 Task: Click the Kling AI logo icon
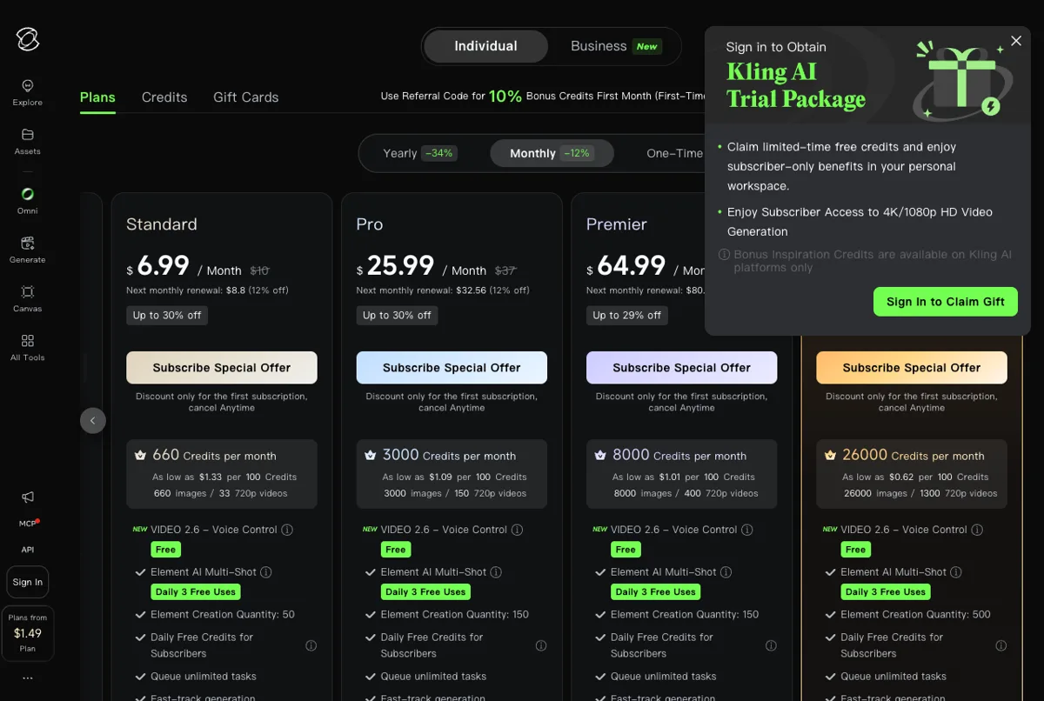28,38
